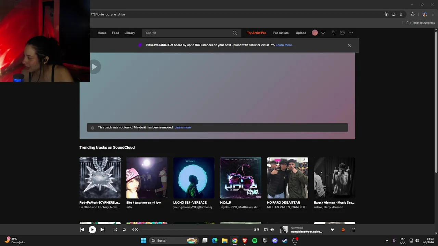Open the next up queue icon
The height and width of the screenshot is (246, 438).
tap(354, 230)
